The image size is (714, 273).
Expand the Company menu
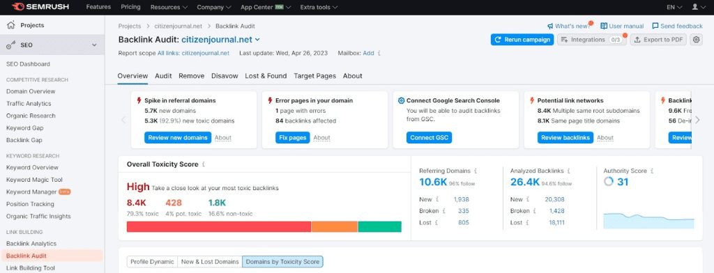pyautogui.click(x=214, y=7)
